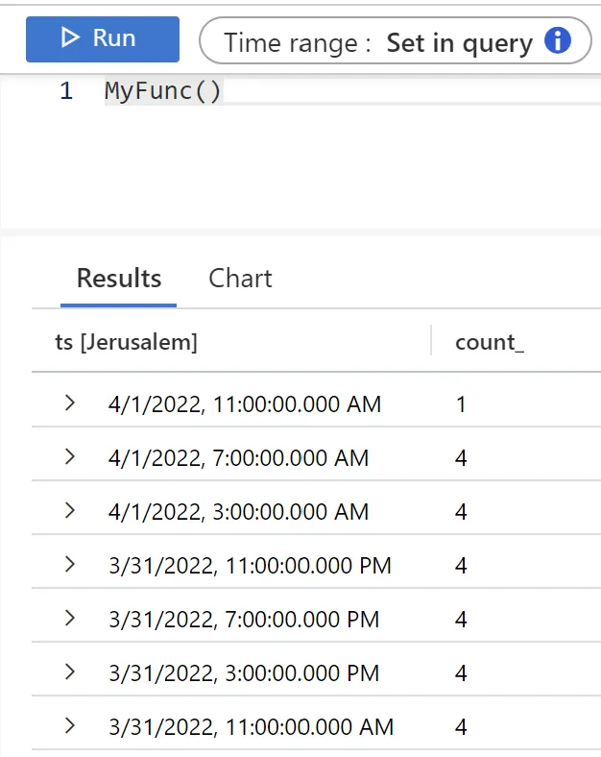This screenshot has width=601, height=757.
Task: Click the MyFunc() query text in editor
Action: 163,92
